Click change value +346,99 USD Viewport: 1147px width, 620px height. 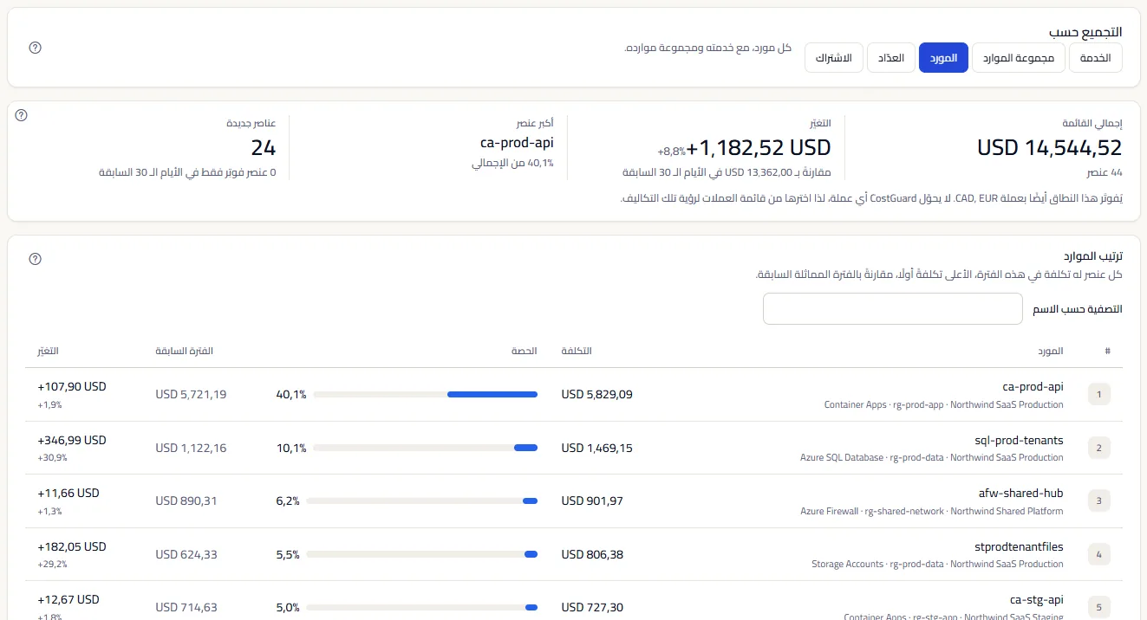[72, 440]
